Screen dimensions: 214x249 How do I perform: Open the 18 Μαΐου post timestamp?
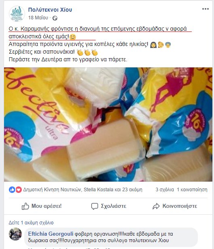click(x=38, y=18)
